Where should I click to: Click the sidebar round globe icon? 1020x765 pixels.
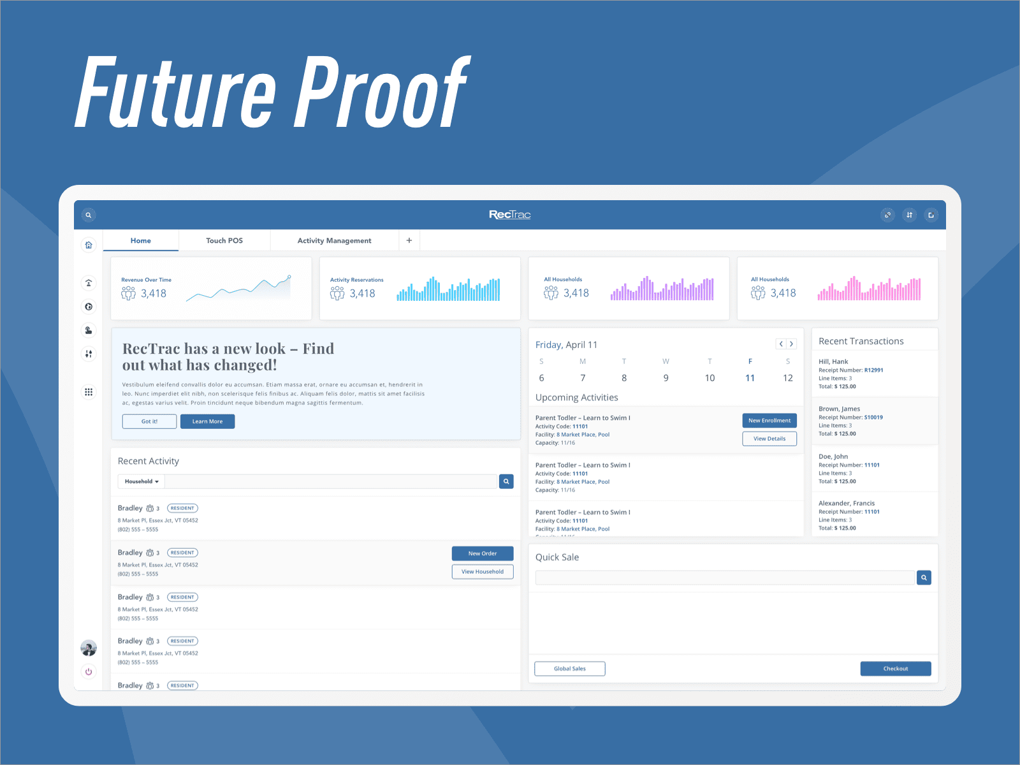(89, 307)
